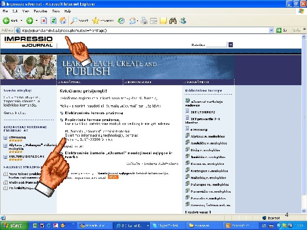Click the green Forward arrow button
Viewport: 307px width, 230px height.
30,20
